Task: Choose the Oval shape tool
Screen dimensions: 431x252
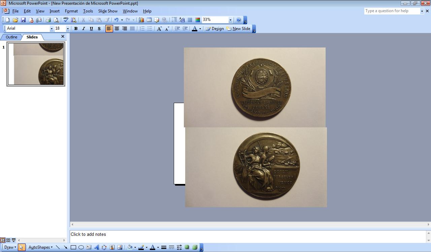Action: (81, 247)
